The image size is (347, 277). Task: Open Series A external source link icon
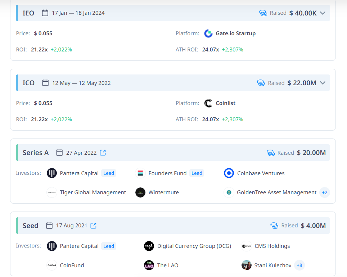[x=103, y=153]
